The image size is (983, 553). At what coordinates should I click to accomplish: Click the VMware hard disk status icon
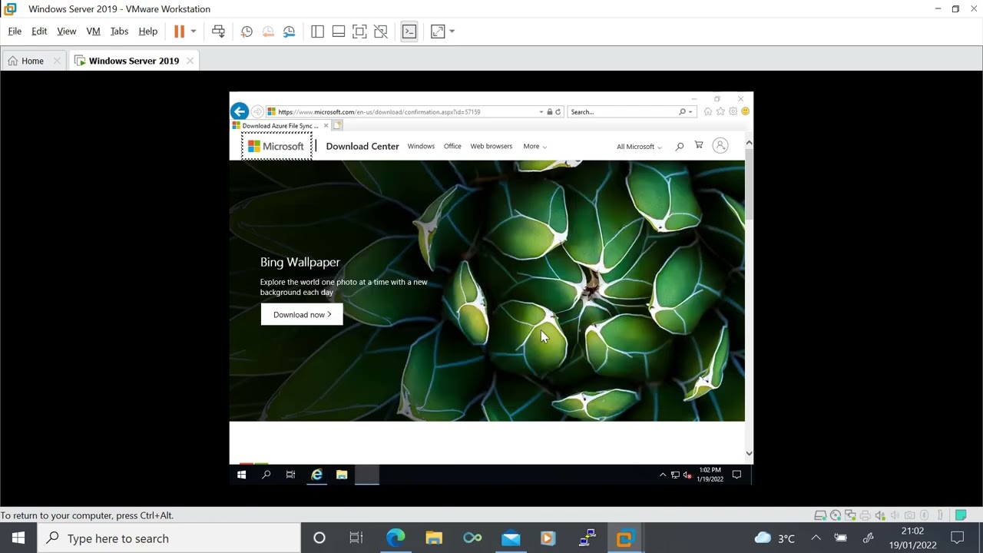pyautogui.click(x=820, y=515)
